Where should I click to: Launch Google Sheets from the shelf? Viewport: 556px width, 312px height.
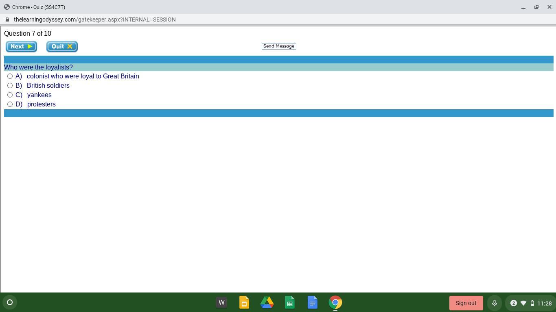click(290, 302)
